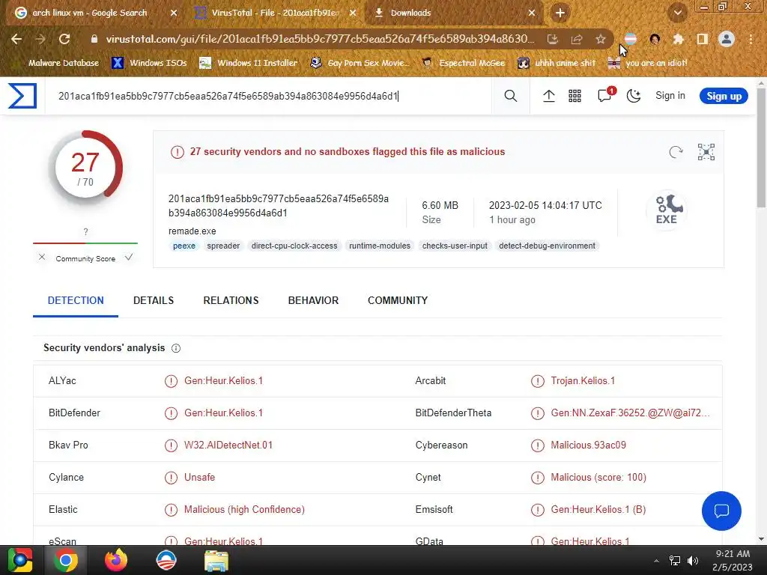Click the detect-debug-environment tag
Viewport: 767px width, 575px height.
(x=547, y=246)
